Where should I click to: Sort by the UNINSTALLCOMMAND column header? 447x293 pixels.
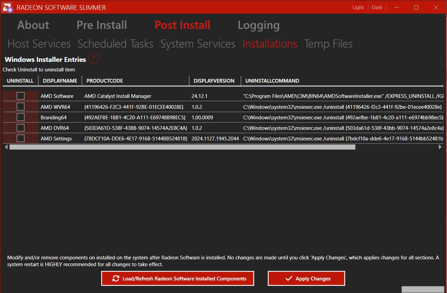(x=342, y=81)
